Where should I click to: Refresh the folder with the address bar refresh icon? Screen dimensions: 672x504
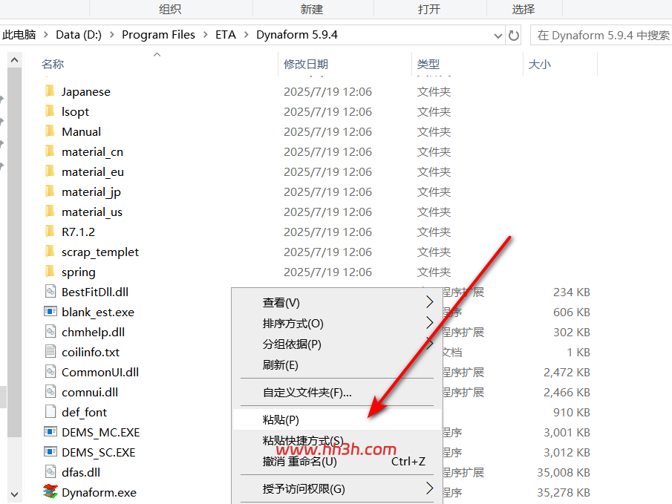(x=513, y=35)
